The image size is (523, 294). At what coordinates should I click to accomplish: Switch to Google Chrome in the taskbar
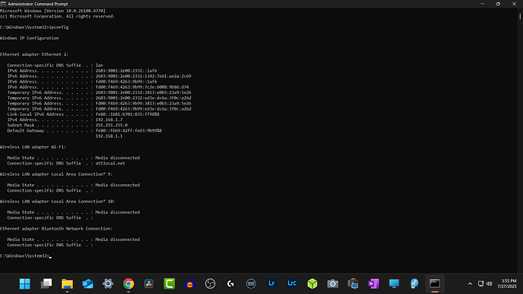point(128,283)
